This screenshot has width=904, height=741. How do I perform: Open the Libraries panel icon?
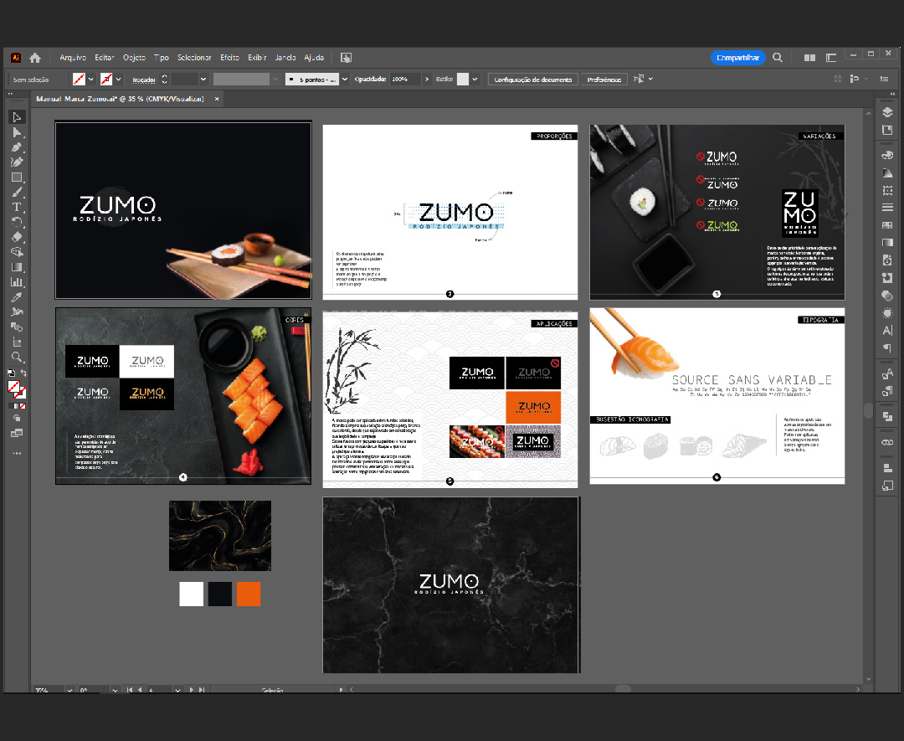pos(888,131)
